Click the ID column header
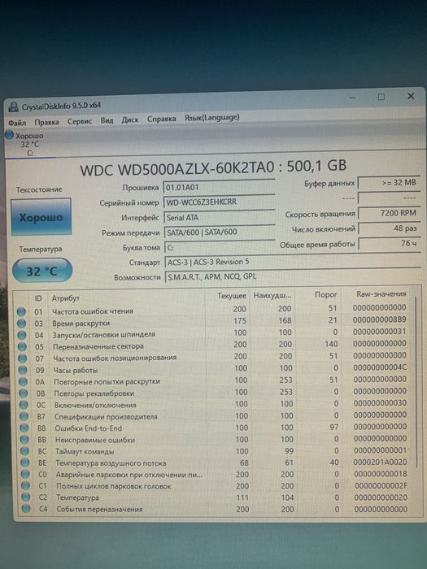 coord(38,298)
